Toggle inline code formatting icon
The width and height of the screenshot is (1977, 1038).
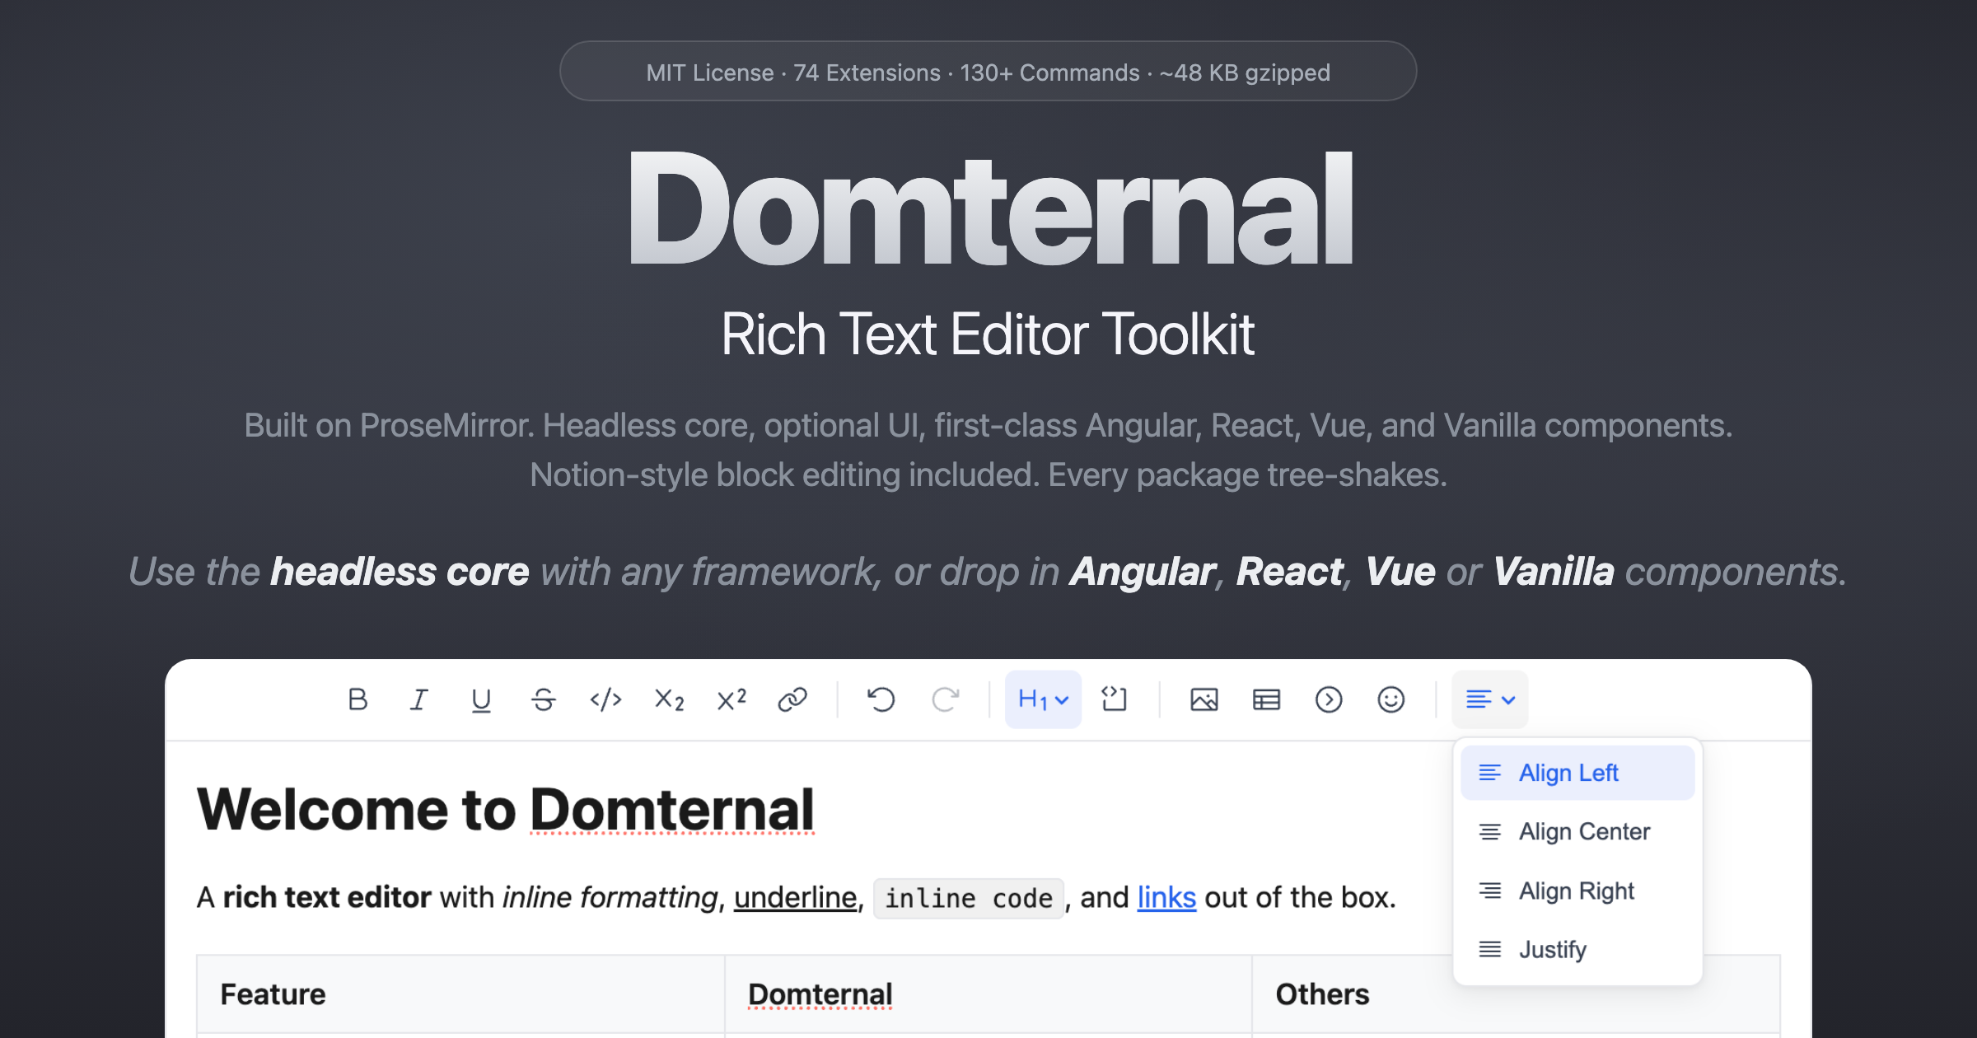[606, 699]
